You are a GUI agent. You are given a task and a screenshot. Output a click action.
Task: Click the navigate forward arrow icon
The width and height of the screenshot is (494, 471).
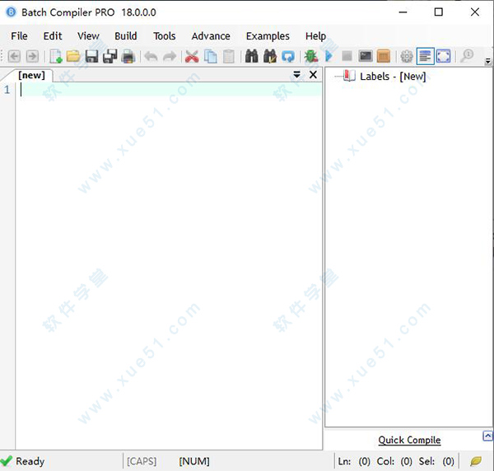point(32,56)
